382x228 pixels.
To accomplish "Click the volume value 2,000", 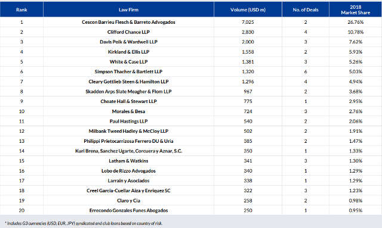I will point(248,42).
